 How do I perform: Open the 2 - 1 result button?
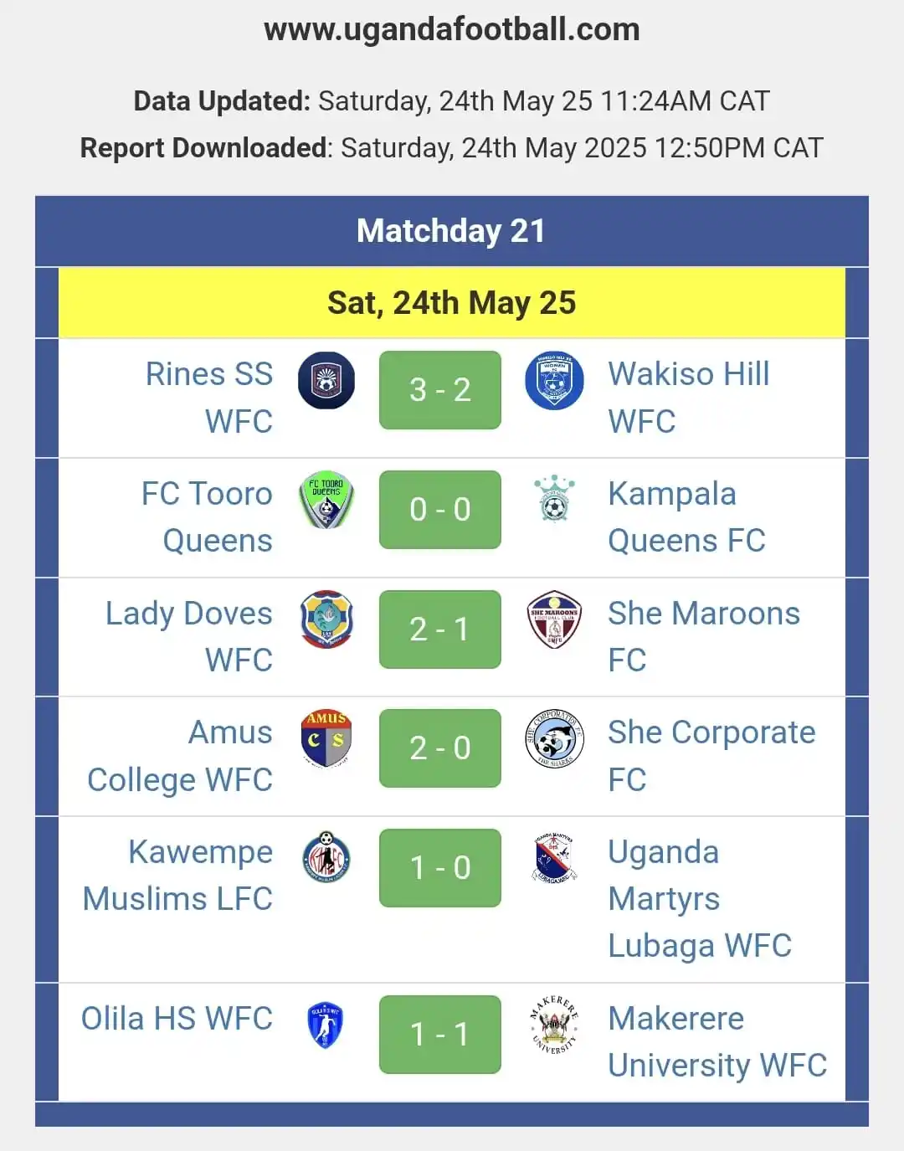tap(440, 629)
